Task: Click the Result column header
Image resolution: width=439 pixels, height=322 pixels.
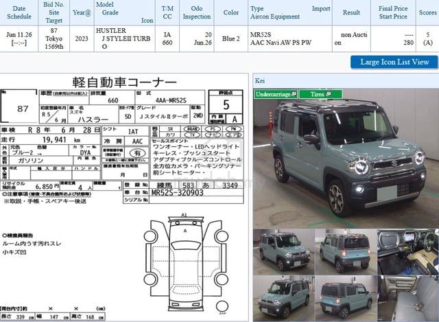Action: click(351, 12)
